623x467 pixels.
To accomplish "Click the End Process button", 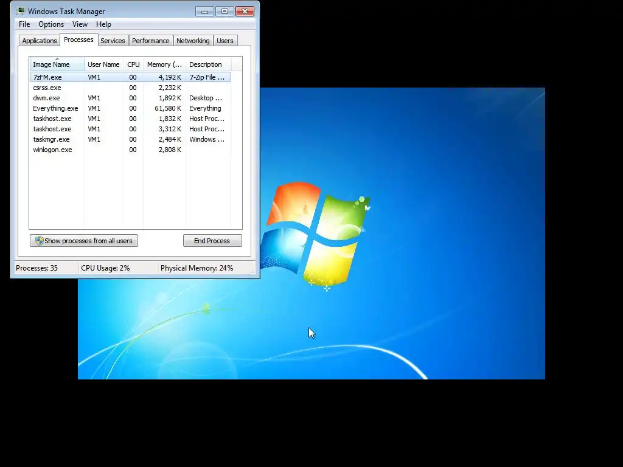I will coord(212,241).
